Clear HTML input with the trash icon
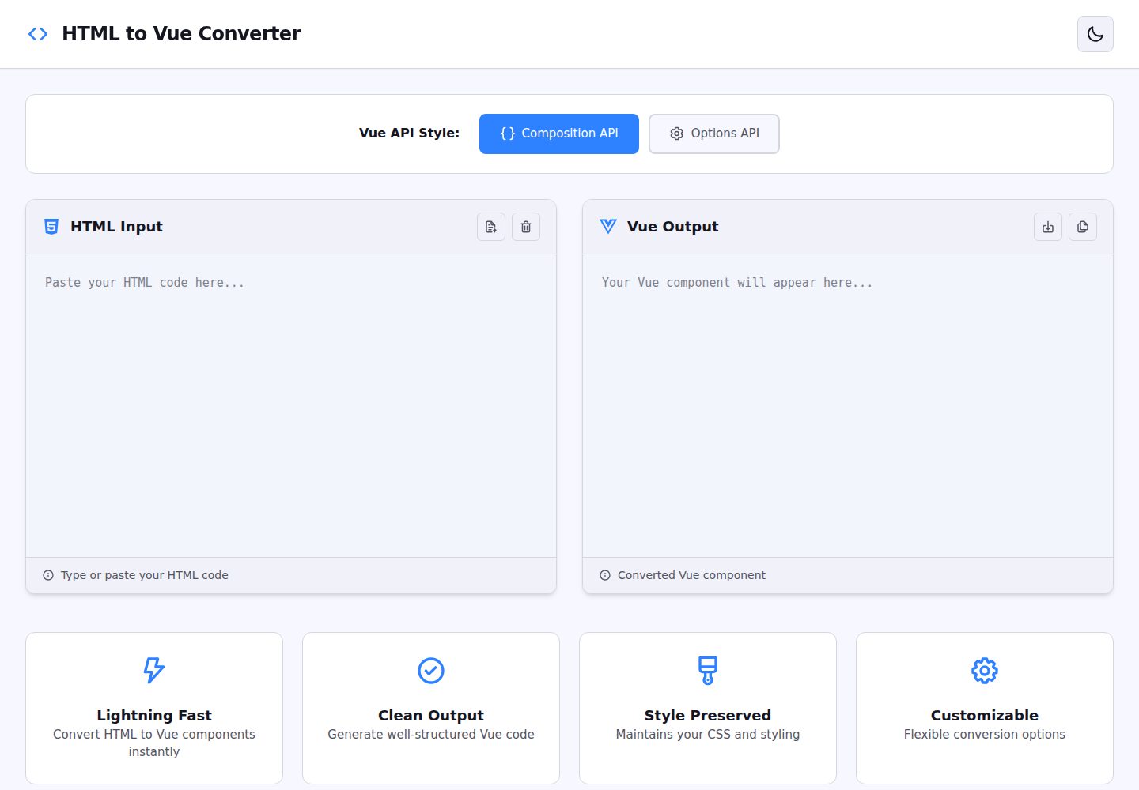 pos(526,227)
